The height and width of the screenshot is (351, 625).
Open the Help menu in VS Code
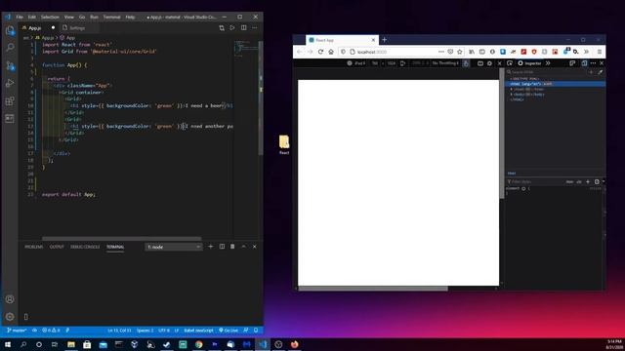(130, 18)
